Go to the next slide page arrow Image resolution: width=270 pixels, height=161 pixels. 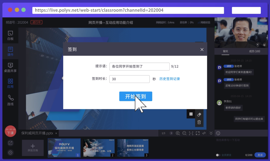pos(171,133)
